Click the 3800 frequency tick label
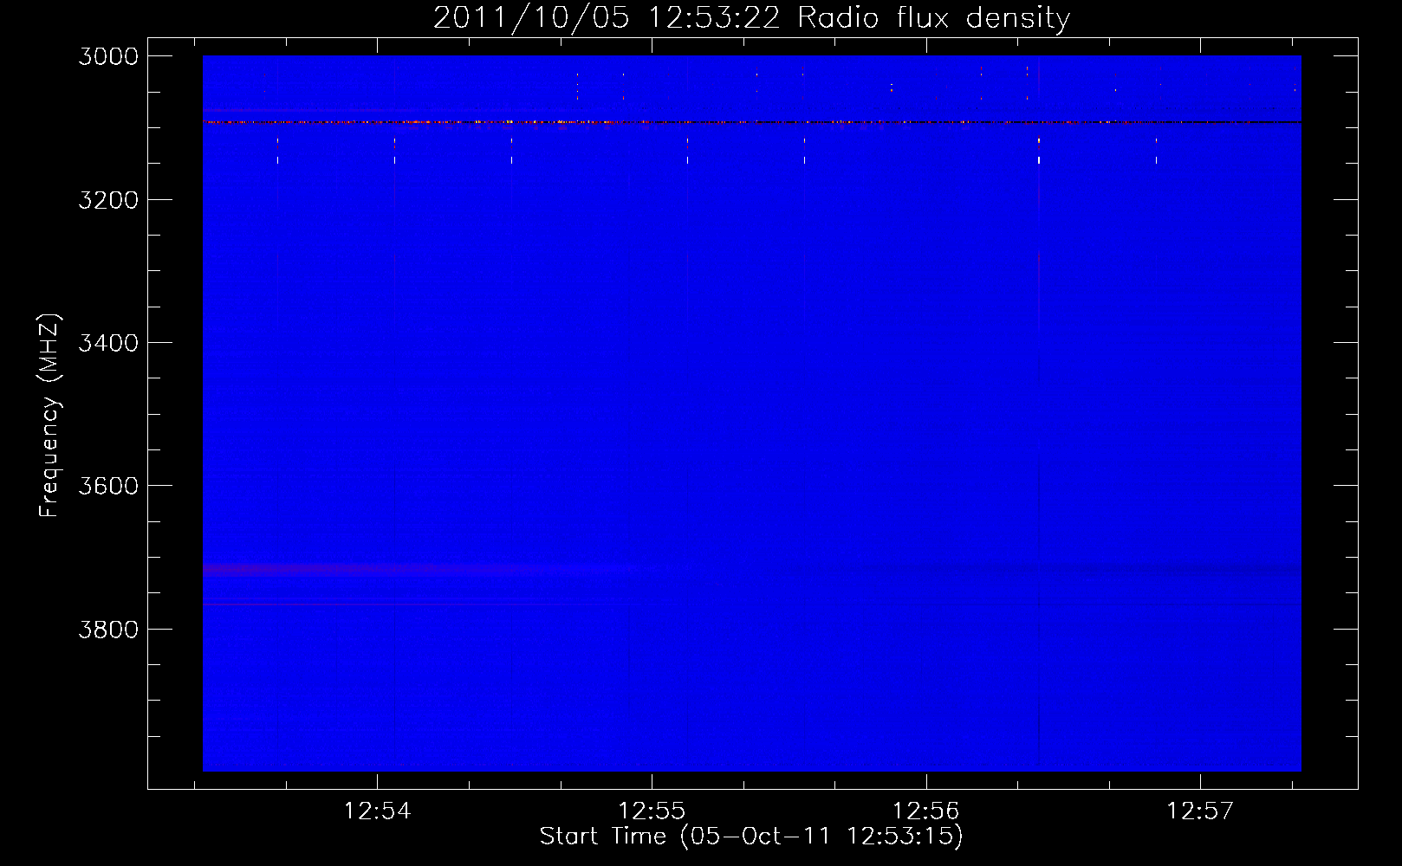This screenshot has width=1402, height=866. pos(108,630)
